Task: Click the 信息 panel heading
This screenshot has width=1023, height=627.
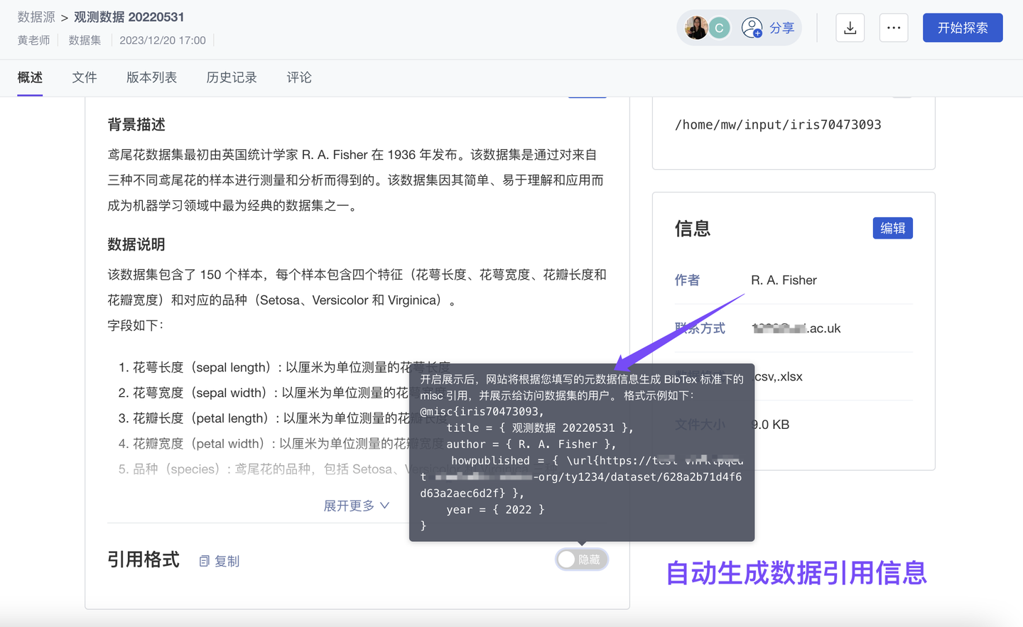Action: 693,229
